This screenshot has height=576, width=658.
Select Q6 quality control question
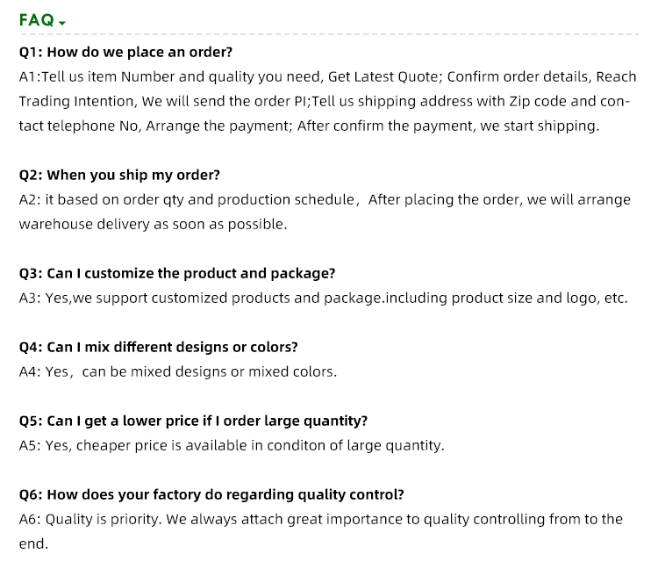pyautogui.click(x=211, y=494)
